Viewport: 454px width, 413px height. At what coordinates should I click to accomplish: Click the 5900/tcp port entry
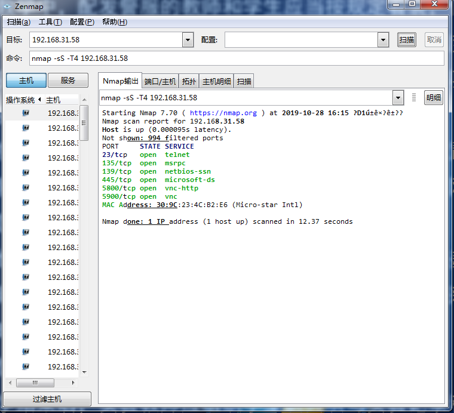pyautogui.click(x=119, y=197)
